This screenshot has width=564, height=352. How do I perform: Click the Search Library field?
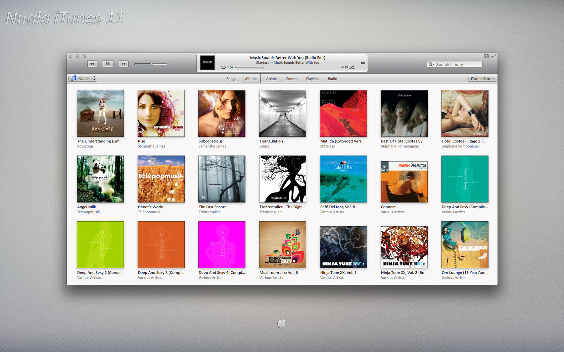[x=455, y=64]
